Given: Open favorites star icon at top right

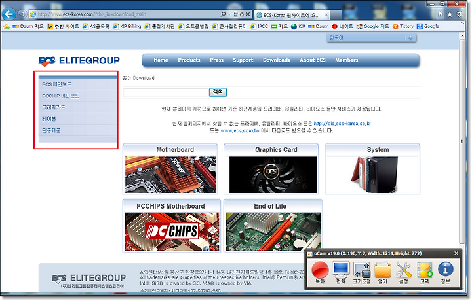Looking at the screenshot, I should pyautogui.click(x=450, y=14).
